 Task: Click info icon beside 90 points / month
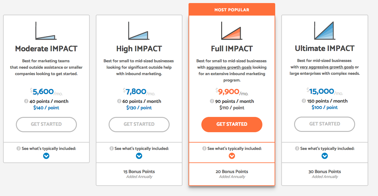[x=212, y=101]
